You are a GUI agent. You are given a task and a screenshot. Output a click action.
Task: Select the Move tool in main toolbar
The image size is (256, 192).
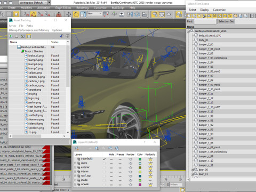click(69, 14)
